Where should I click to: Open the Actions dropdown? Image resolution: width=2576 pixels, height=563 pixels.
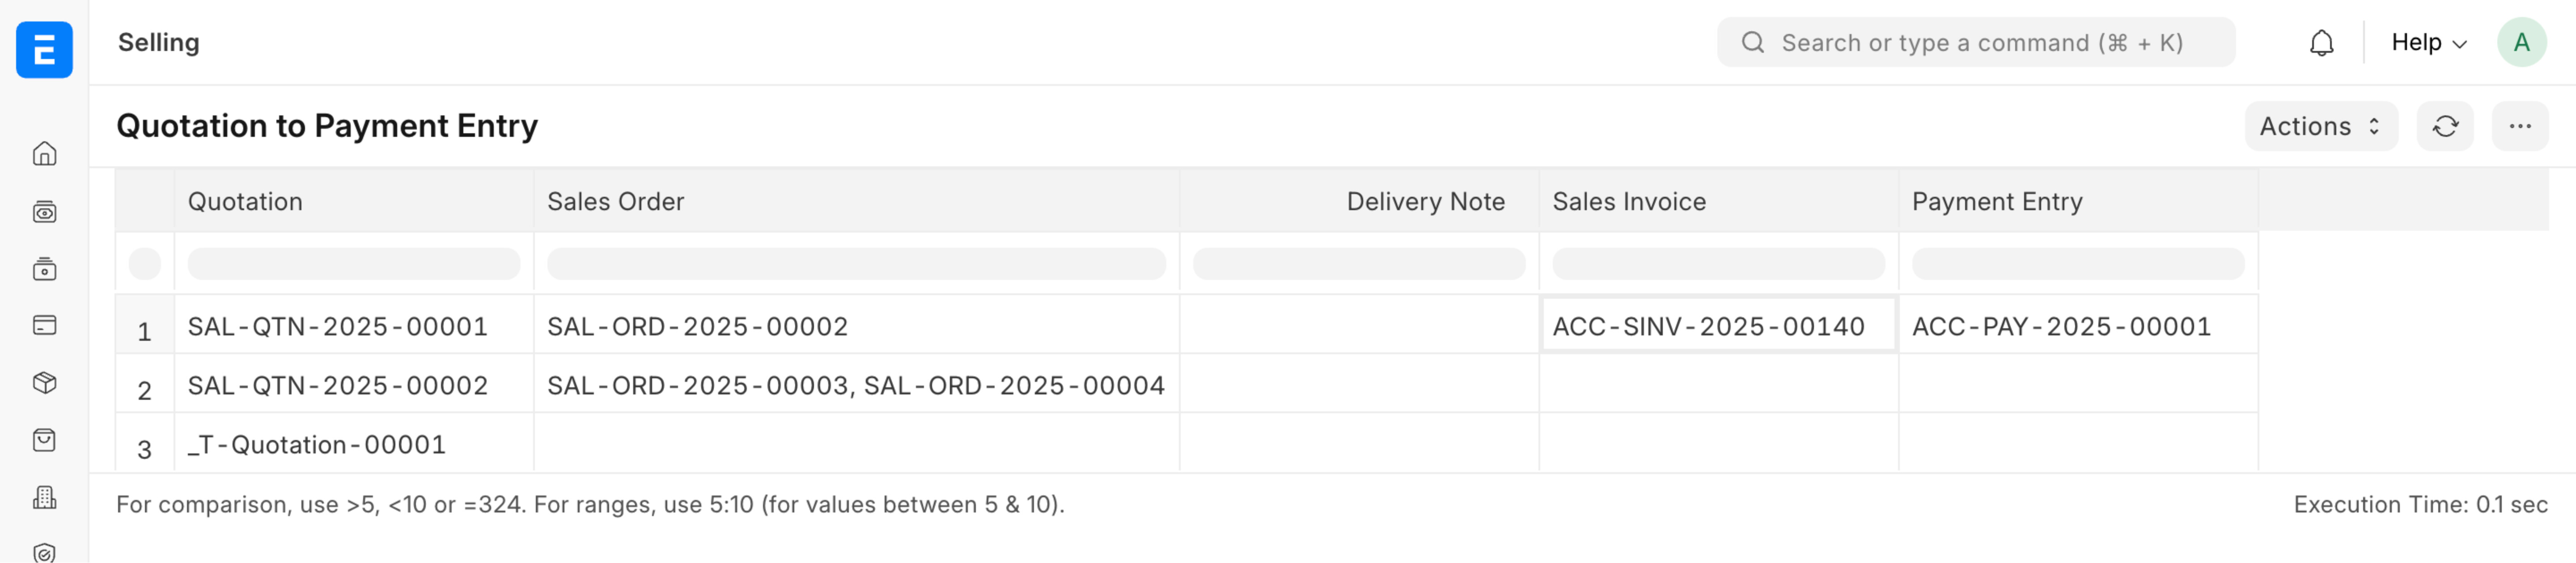point(2321,126)
